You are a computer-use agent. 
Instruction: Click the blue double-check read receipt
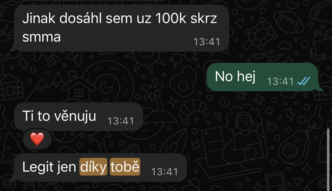(x=304, y=81)
